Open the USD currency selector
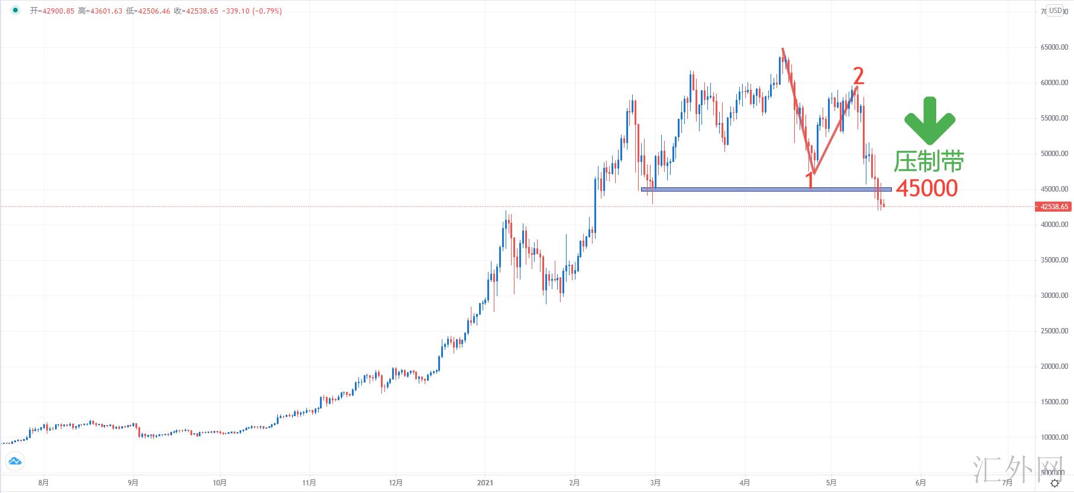This screenshot has width=1074, height=493. [1056, 11]
